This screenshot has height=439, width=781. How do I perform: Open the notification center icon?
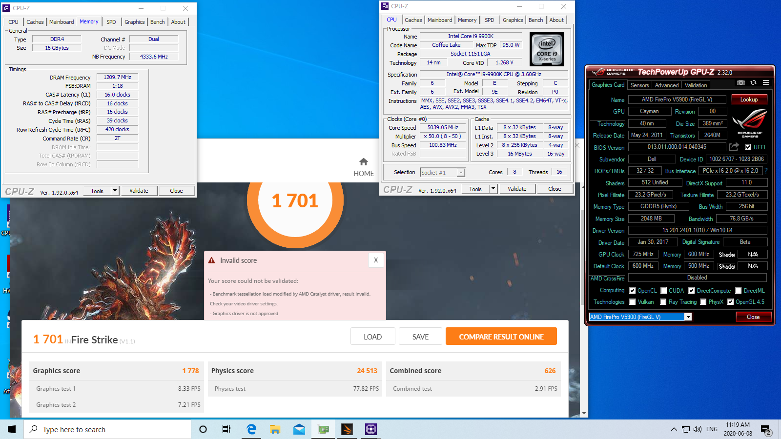(766, 430)
